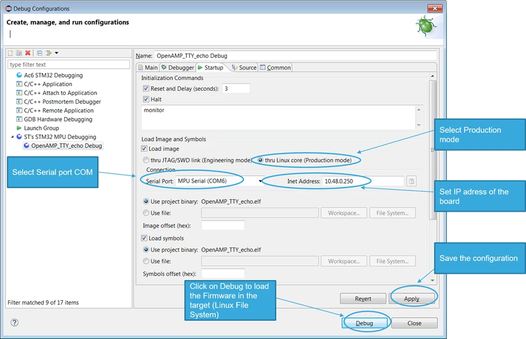The image size is (526, 339).
Task: Revert the configuration changes
Action: [363, 298]
